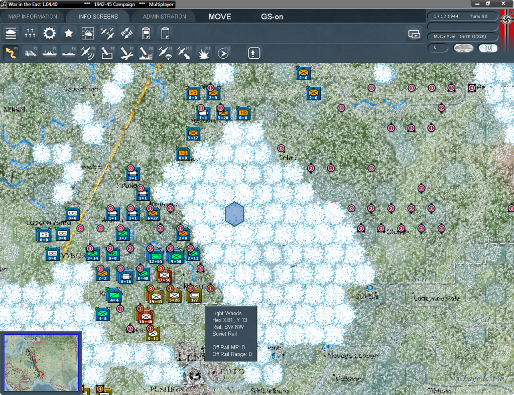Open the production gear icon

pos(50,34)
